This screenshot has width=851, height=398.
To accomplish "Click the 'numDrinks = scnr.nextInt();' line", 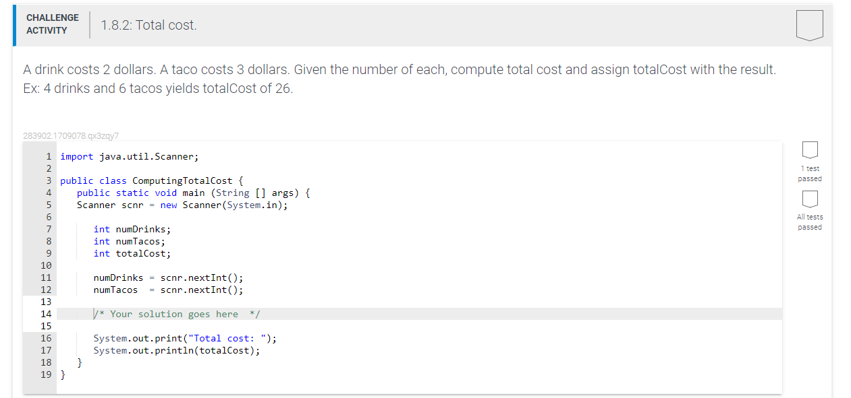I will click(168, 277).
